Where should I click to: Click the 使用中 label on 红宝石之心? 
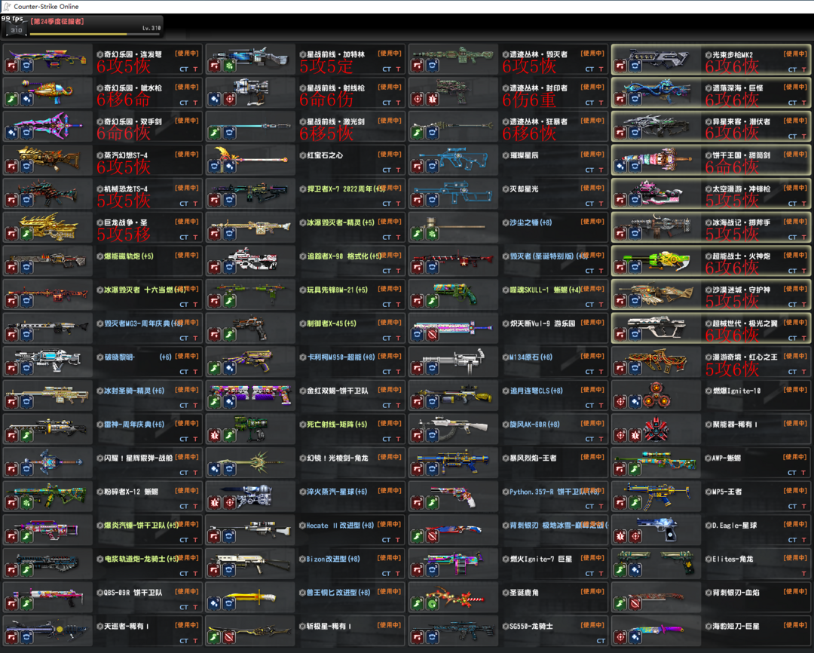click(x=390, y=155)
